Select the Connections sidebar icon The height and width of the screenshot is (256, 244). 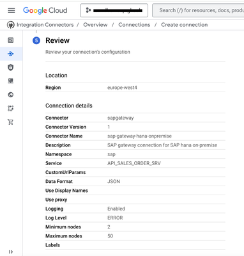click(11, 54)
